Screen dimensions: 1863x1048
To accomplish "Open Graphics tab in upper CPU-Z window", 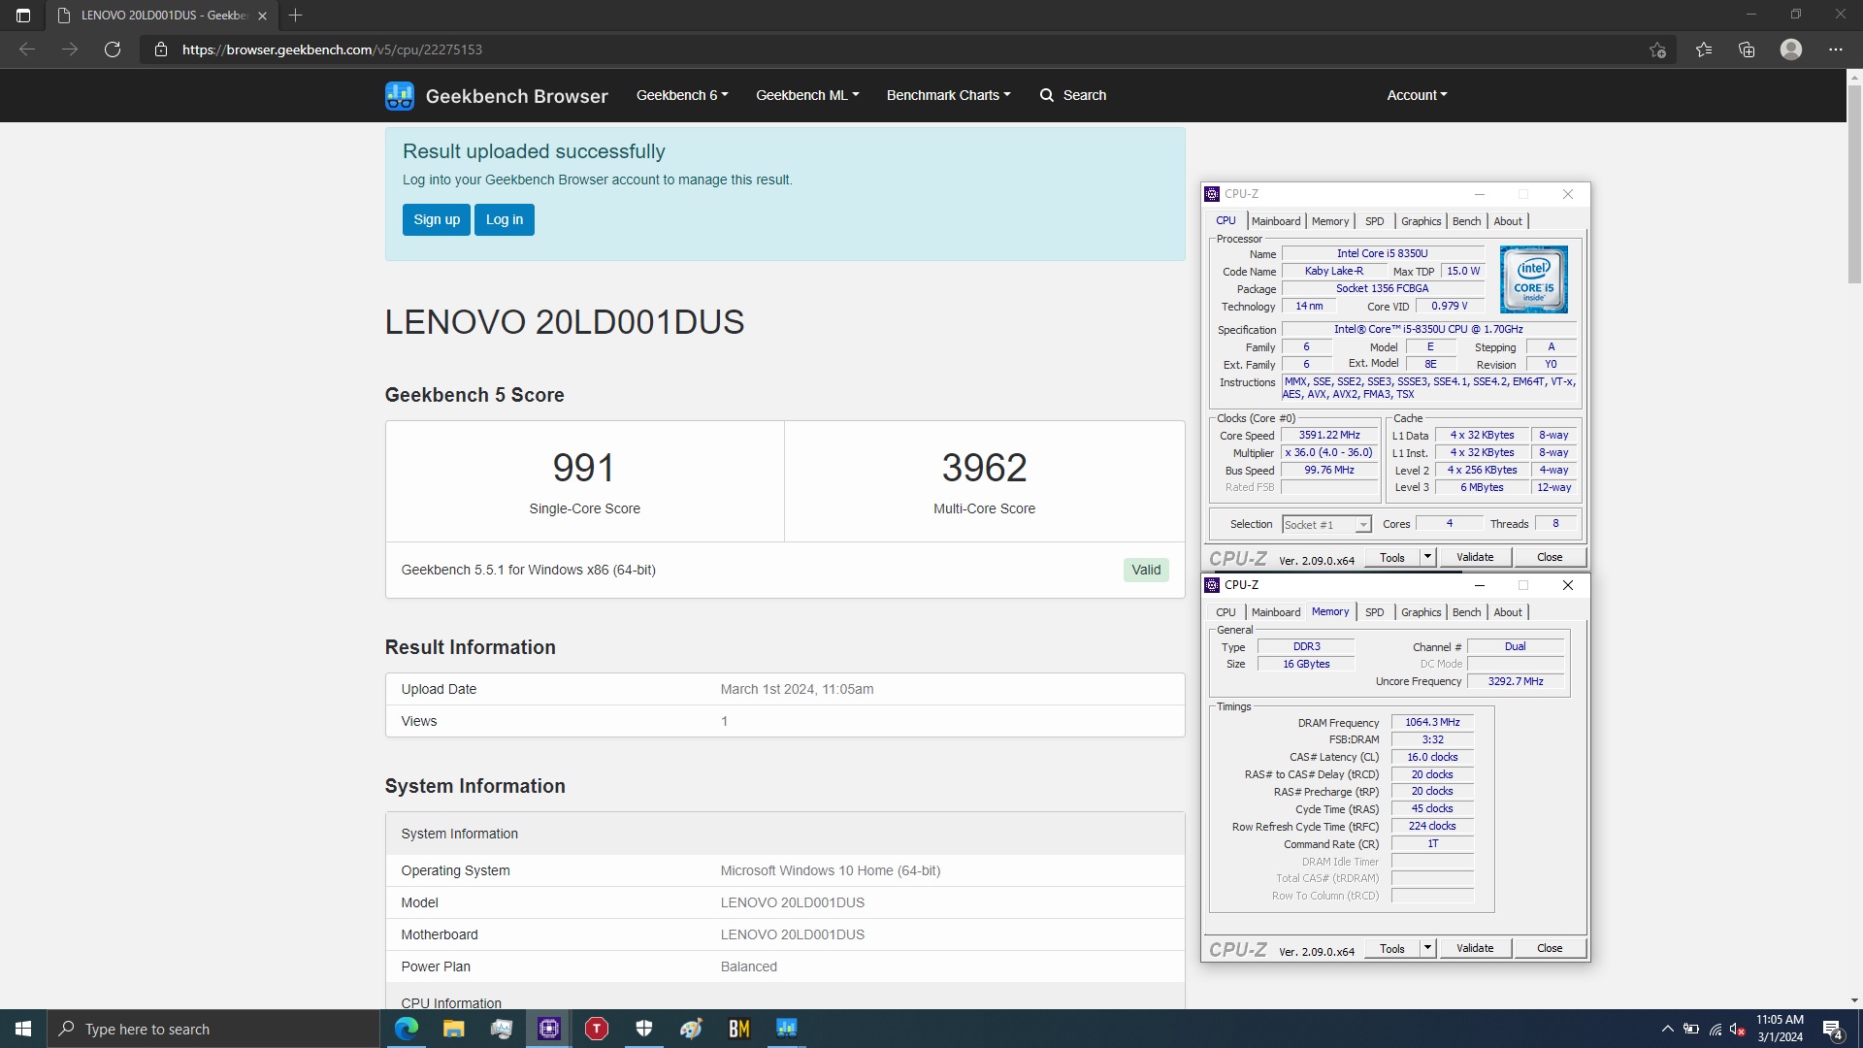I will pos(1421,221).
